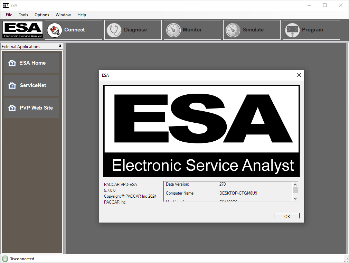Confirm the About dialog with OK
Viewport: 349px width, 263px height.
[x=287, y=216]
